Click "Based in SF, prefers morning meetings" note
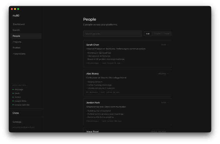Image resolution: width=220 pixels, height=144 pixels. [105, 59]
